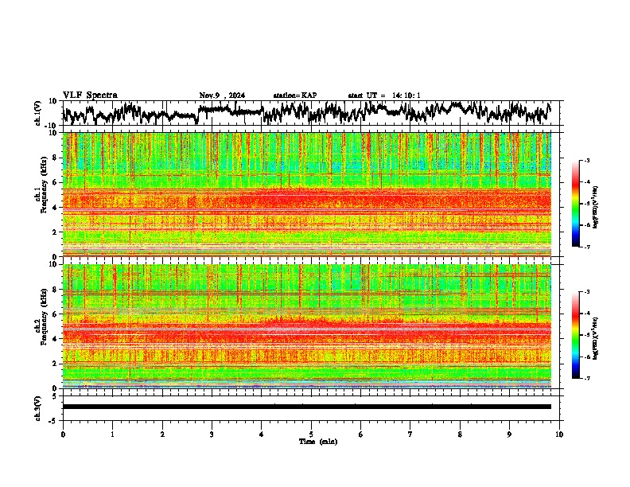Image resolution: width=630 pixels, height=487 pixels.
Task: Click time axis tick label "5"
Action: coord(311,434)
